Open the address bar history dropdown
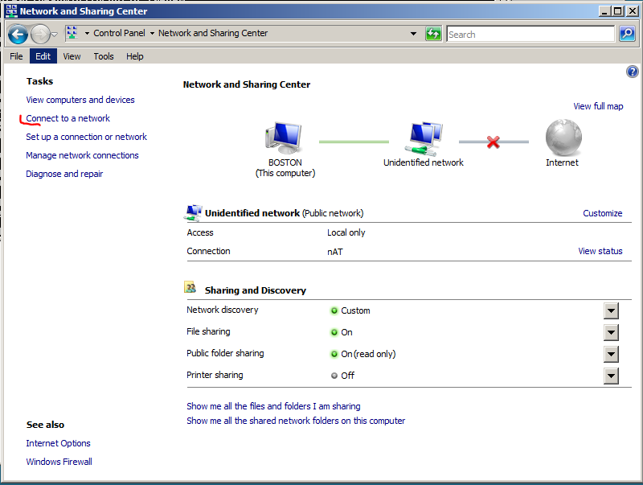643x485 pixels. [x=413, y=34]
